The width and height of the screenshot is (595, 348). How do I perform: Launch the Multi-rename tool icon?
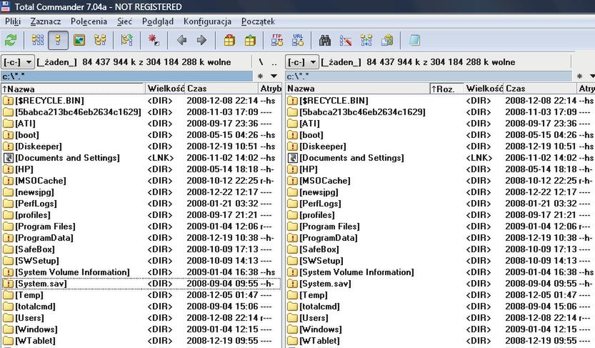click(346, 40)
